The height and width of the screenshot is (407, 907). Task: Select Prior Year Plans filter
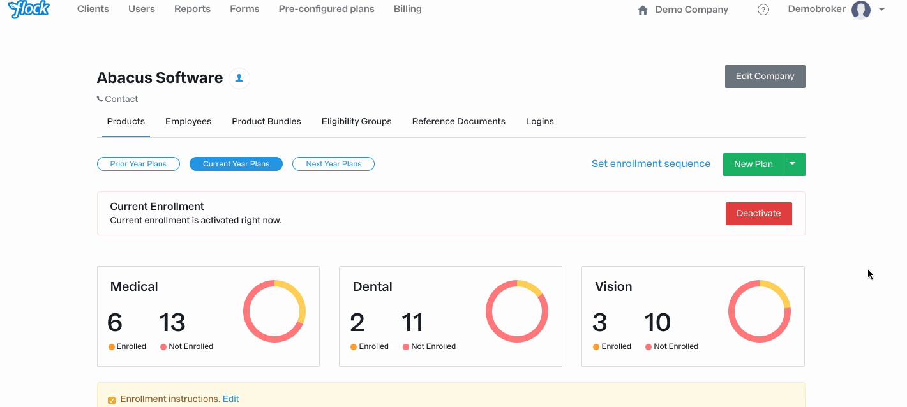pyautogui.click(x=139, y=164)
